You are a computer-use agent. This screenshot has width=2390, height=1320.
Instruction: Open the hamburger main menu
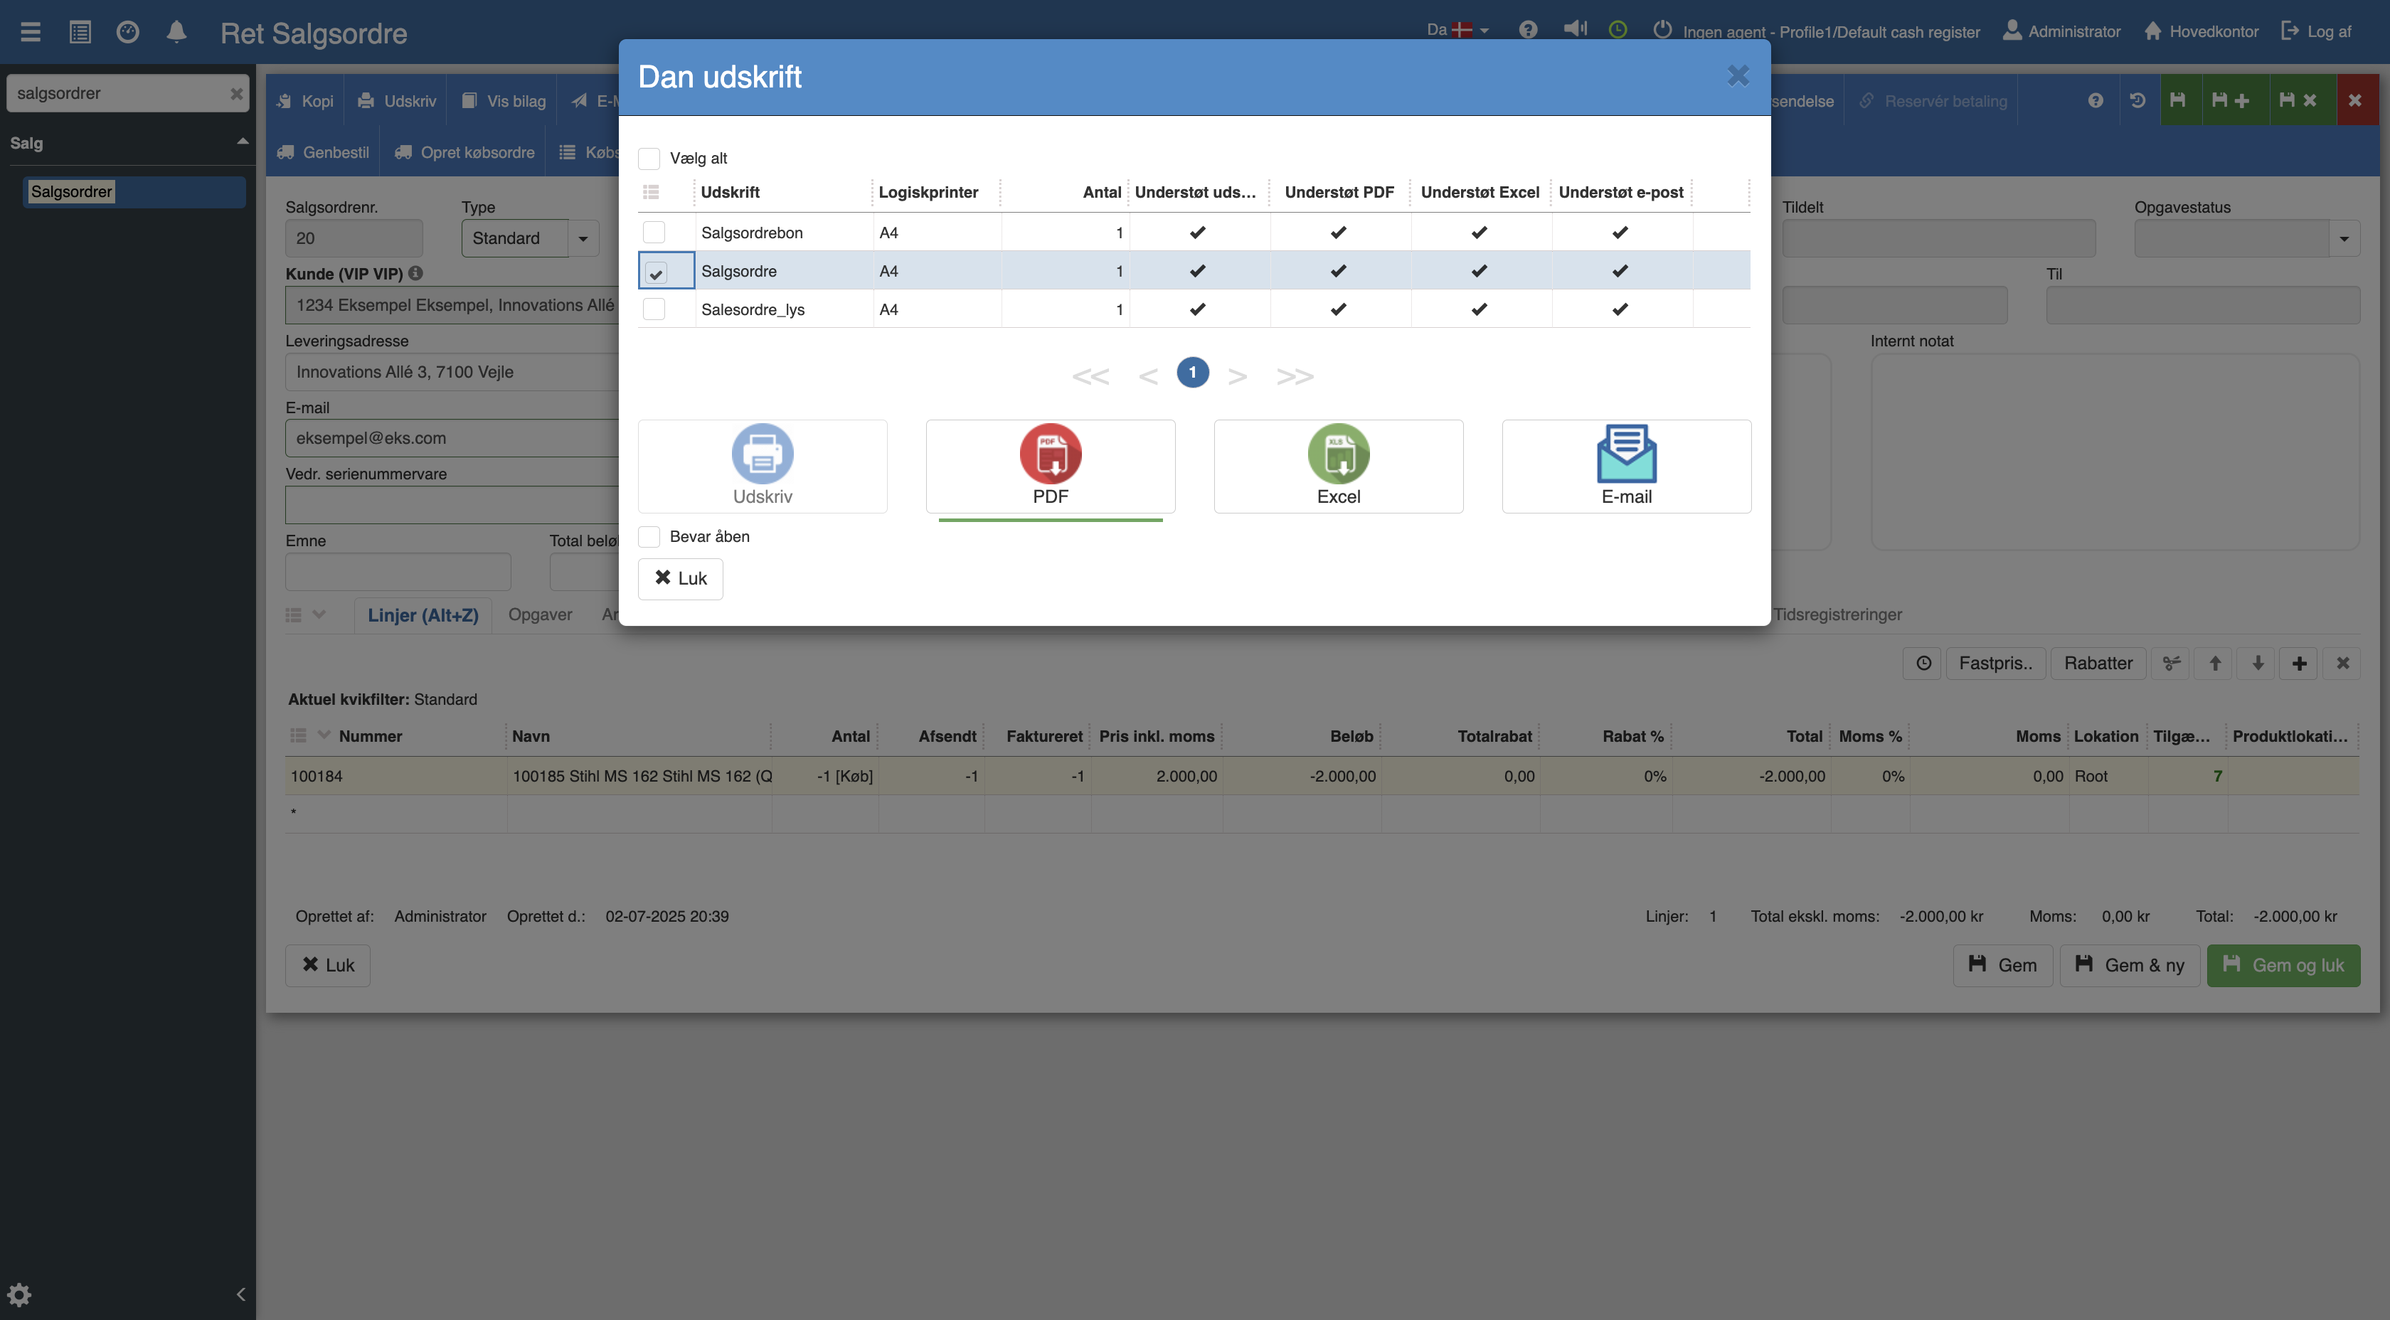click(x=31, y=33)
